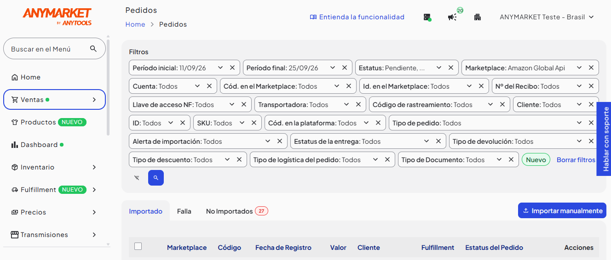Click the Borrar filtros link
The image size is (611, 260).
pyautogui.click(x=576, y=160)
